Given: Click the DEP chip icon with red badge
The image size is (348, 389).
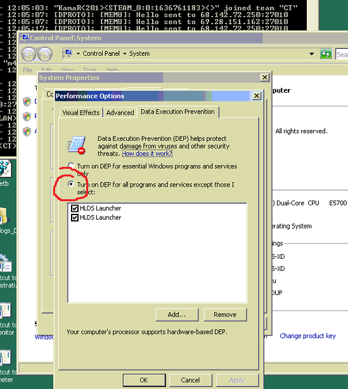Looking at the screenshot, I should (76, 145).
